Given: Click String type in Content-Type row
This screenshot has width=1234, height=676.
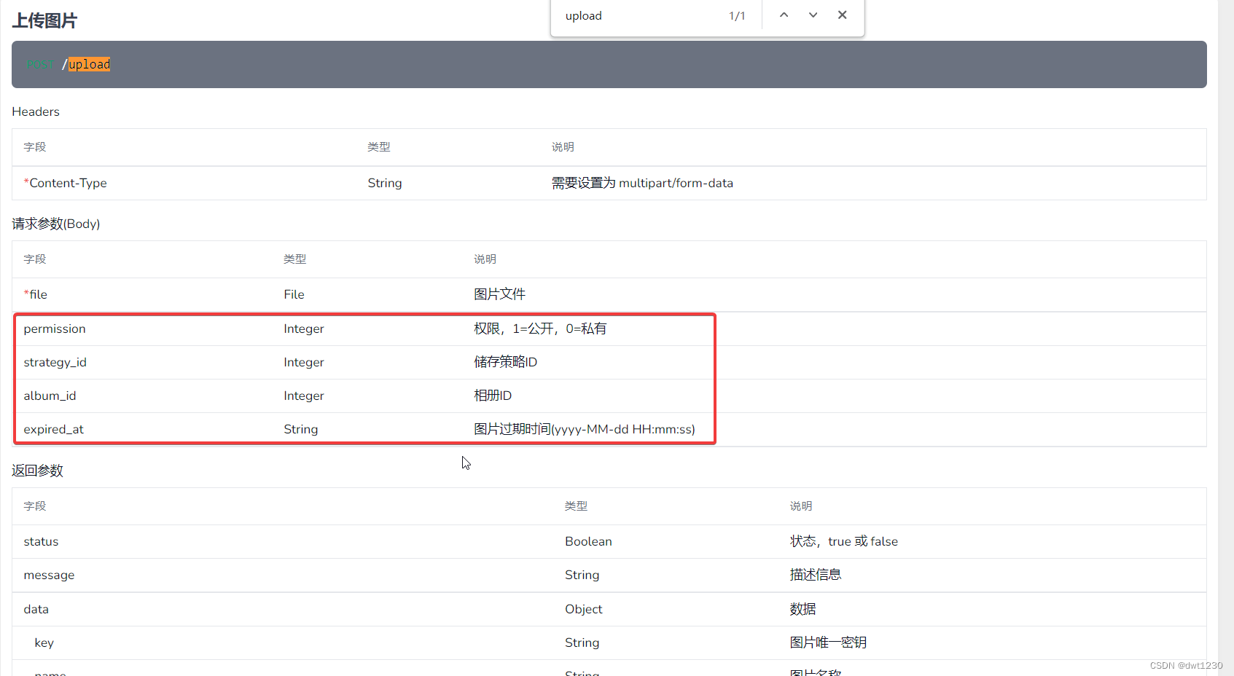Looking at the screenshot, I should pyautogui.click(x=385, y=183).
